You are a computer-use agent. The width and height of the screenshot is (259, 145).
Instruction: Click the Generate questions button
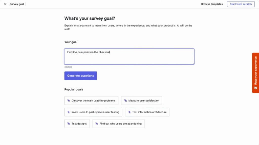click(80, 76)
